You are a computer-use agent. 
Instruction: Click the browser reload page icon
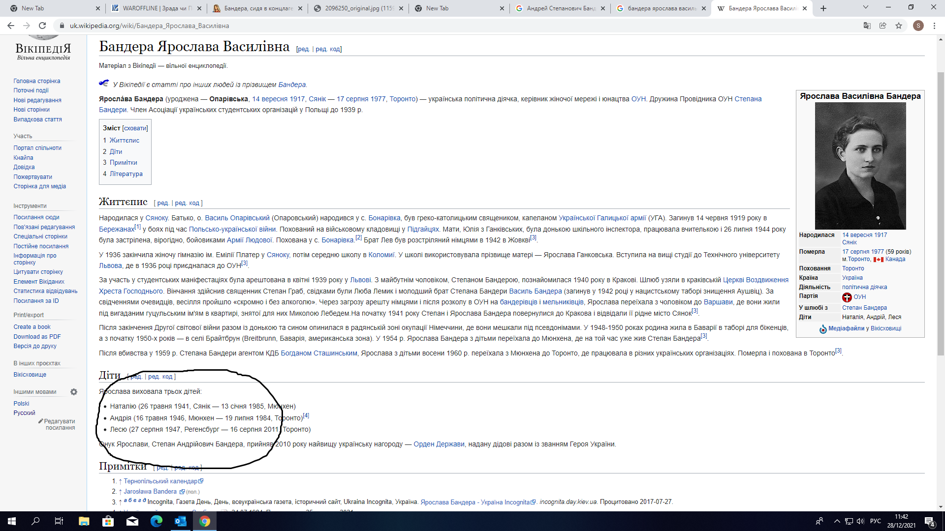point(42,26)
